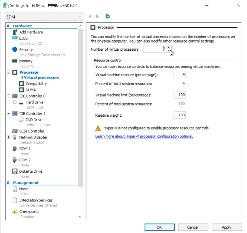The width and height of the screenshot is (247, 233).
Task: Click the Relative weight input field
Action: [x=179, y=115]
